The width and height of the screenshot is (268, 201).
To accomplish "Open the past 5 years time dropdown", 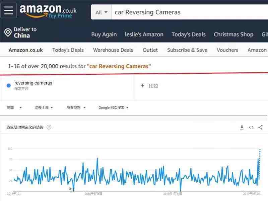I will (44, 108).
